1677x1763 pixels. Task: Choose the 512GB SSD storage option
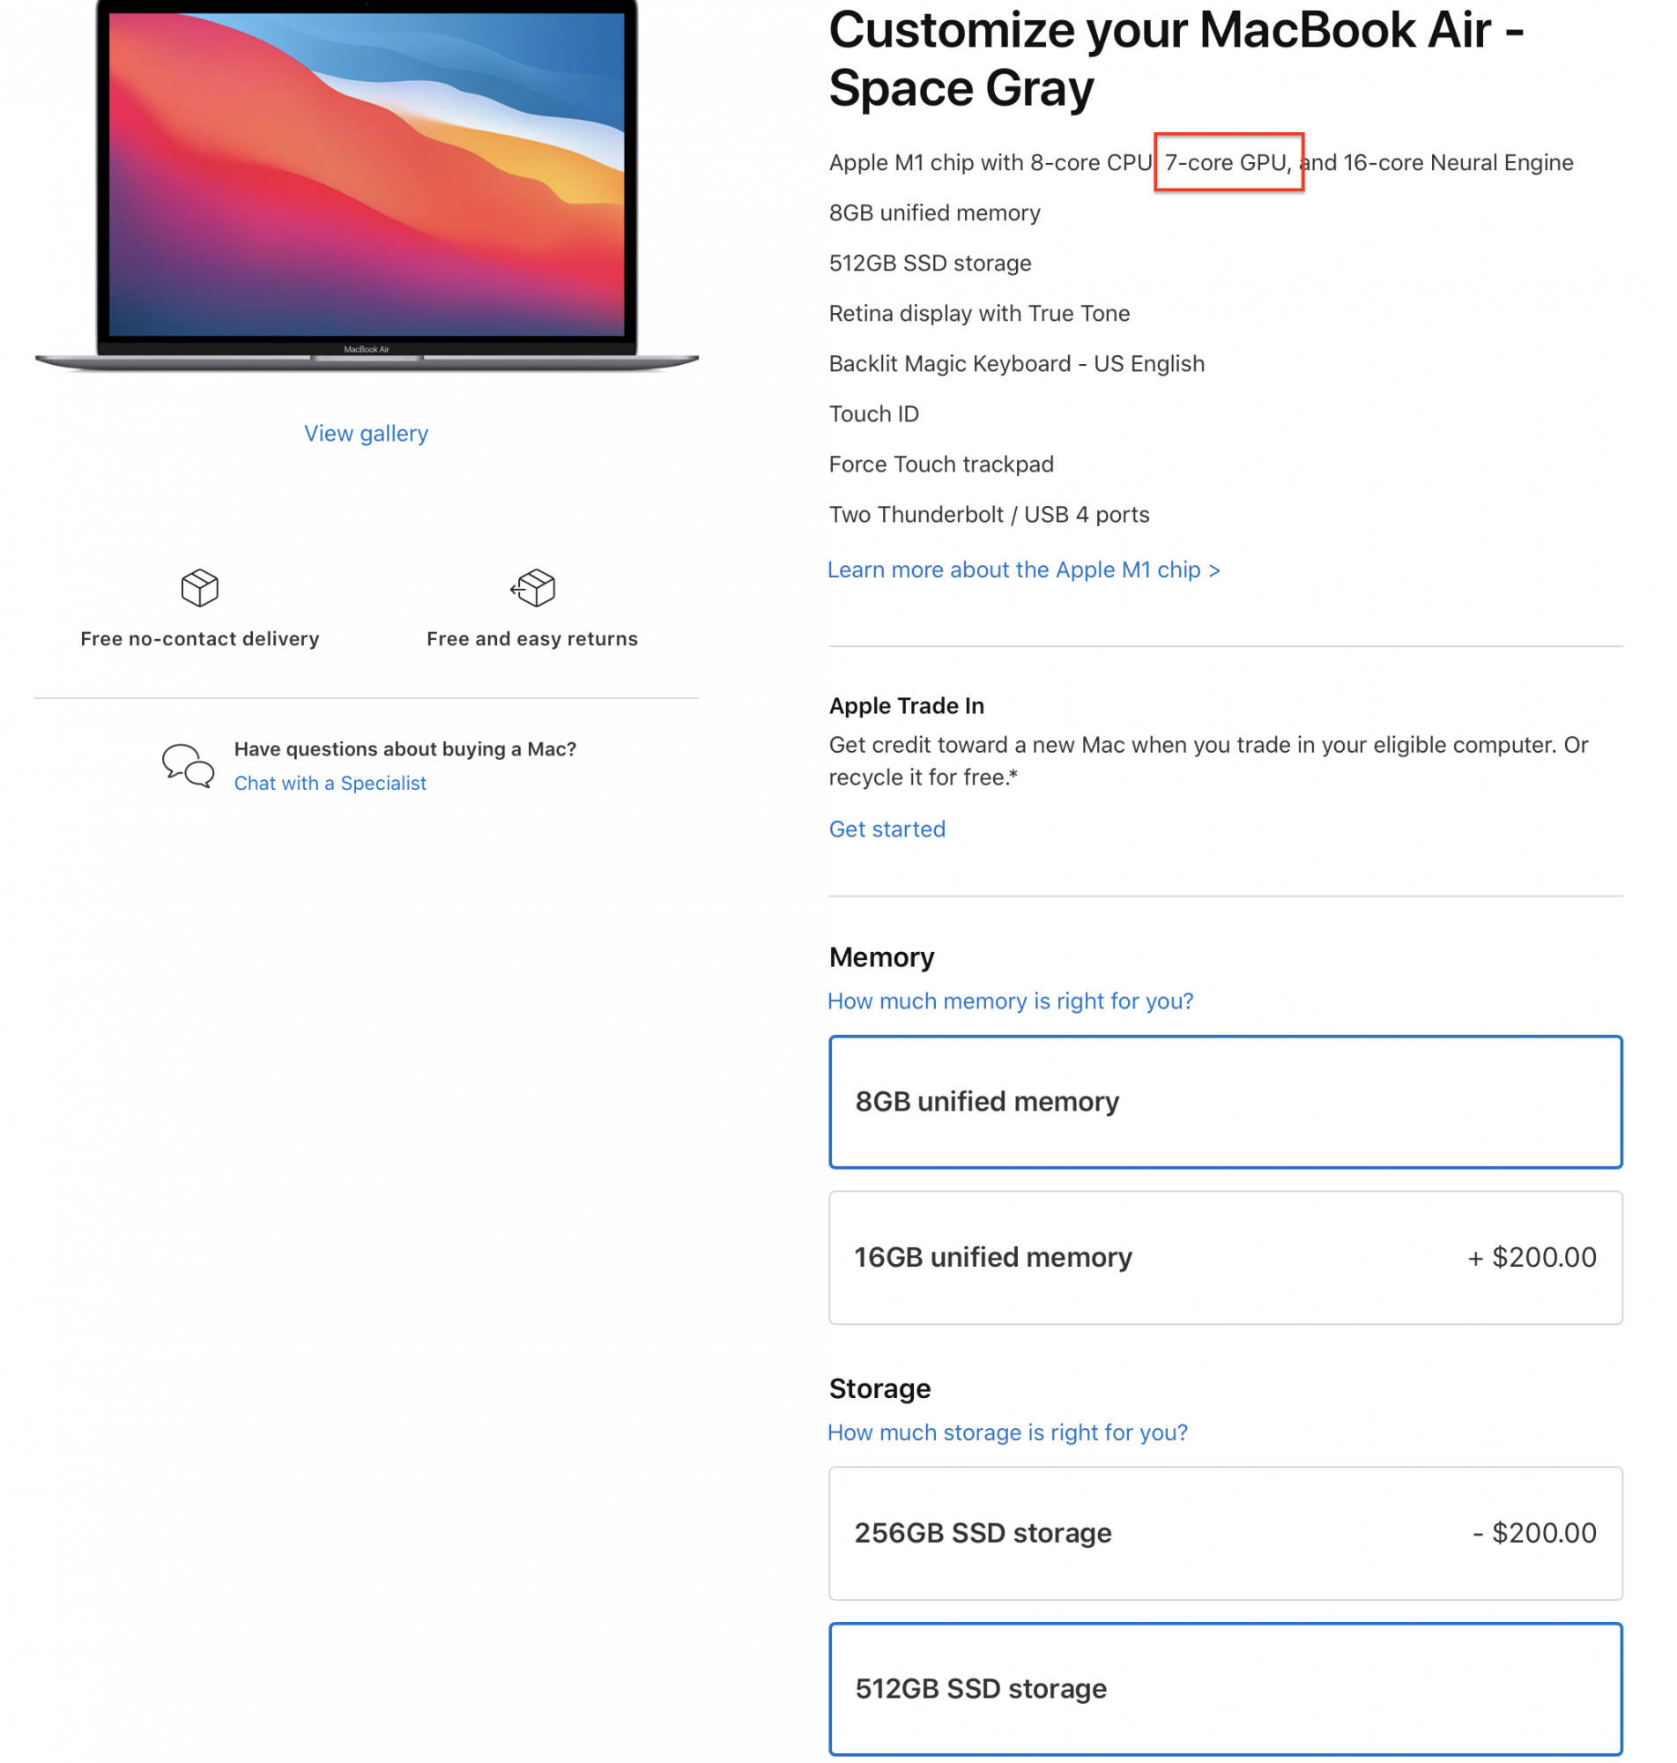click(x=1225, y=1688)
